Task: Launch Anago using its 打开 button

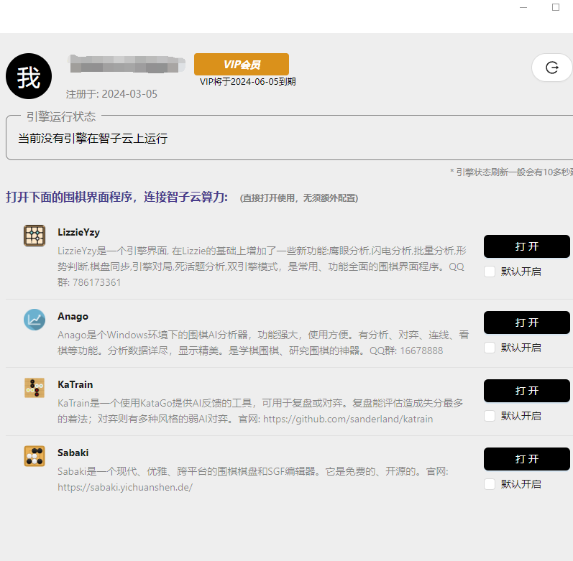Action: click(x=526, y=323)
